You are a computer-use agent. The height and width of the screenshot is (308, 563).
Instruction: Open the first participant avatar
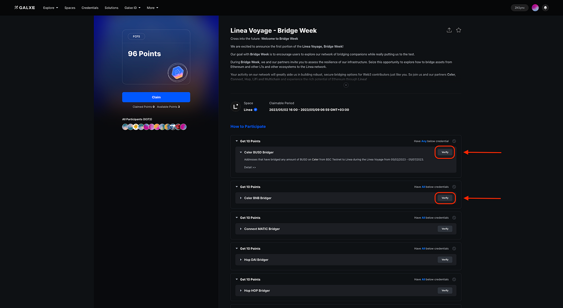tap(125, 127)
